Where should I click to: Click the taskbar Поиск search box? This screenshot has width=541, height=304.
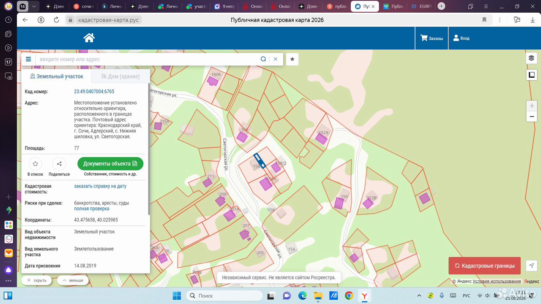(225, 296)
